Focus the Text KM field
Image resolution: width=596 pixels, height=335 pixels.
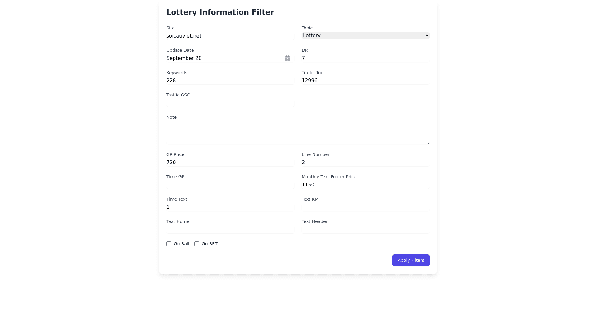pyautogui.click(x=365, y=207)
